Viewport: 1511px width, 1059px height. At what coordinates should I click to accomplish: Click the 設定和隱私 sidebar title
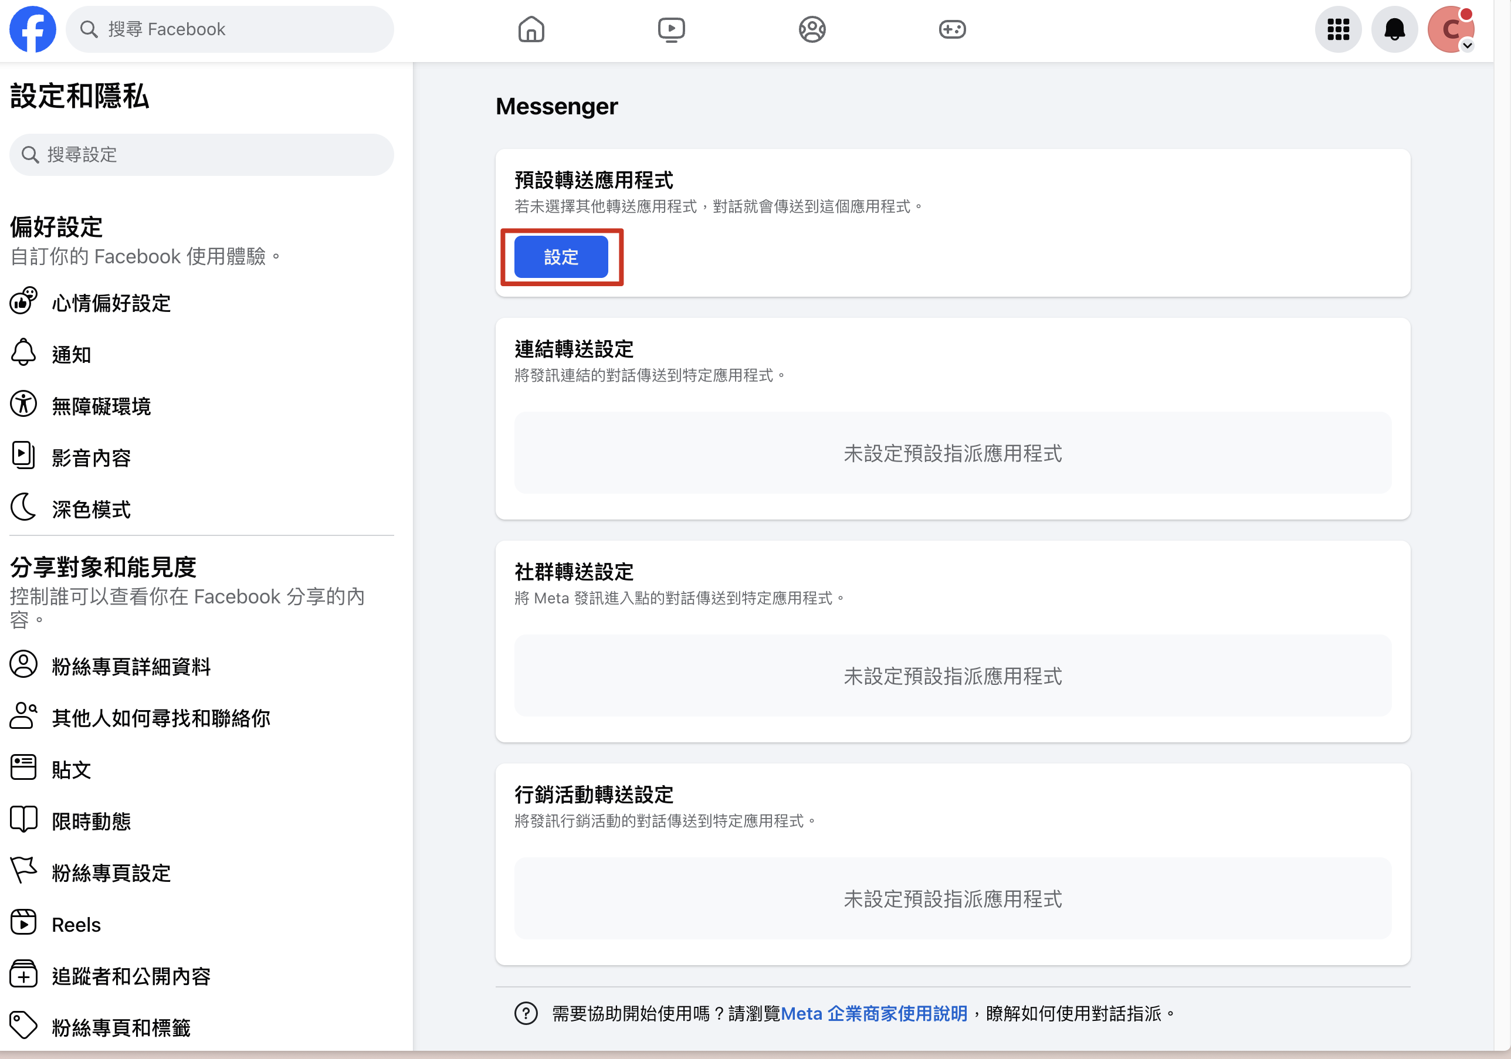point(80,96)
